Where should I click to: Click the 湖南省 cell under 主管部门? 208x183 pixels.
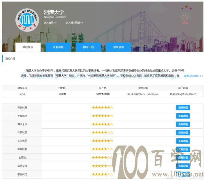click(x=62, y=94)
